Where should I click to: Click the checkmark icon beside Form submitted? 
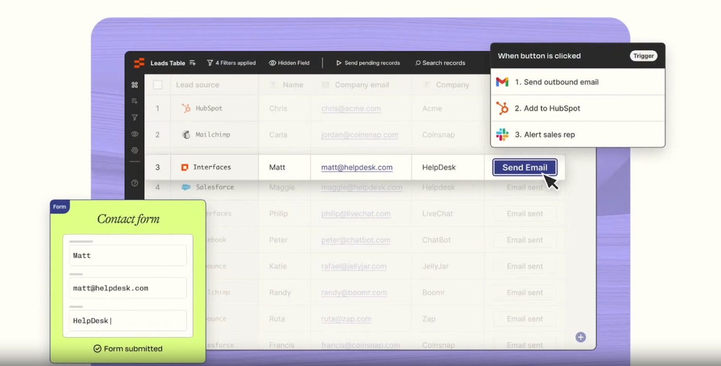[x=97, y=348]
